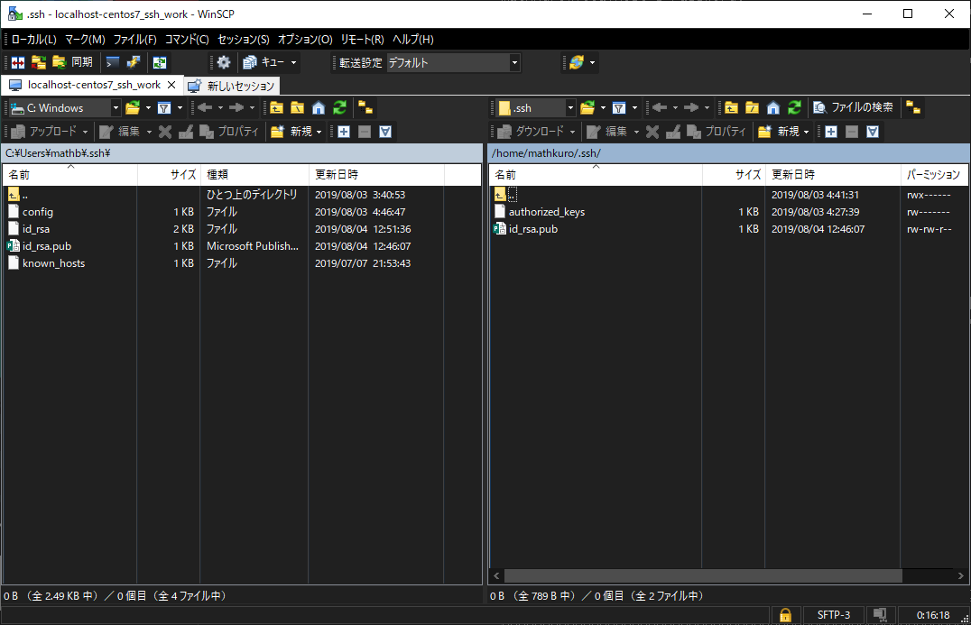
Task: Launch the Open in PuTTY lightning icon
Action: click(x=134, y=62)
